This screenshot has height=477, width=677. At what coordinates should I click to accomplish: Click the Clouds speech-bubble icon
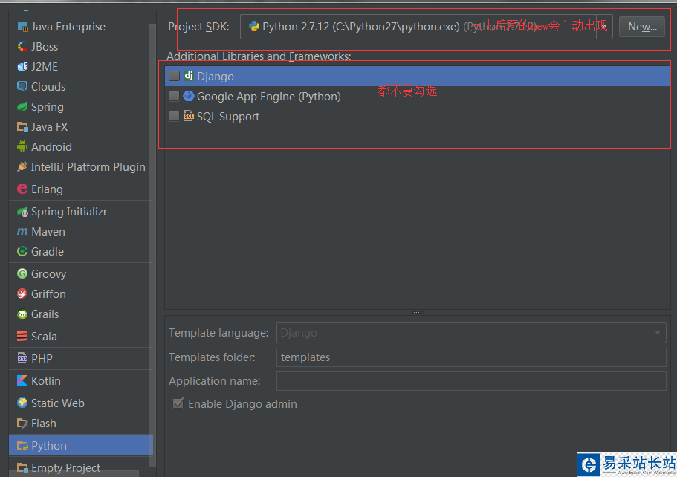point(22,87)
